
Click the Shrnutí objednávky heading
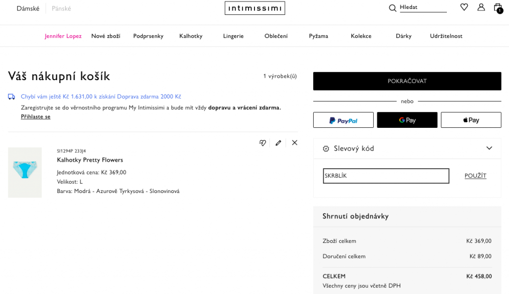click(x=355, y=216)
